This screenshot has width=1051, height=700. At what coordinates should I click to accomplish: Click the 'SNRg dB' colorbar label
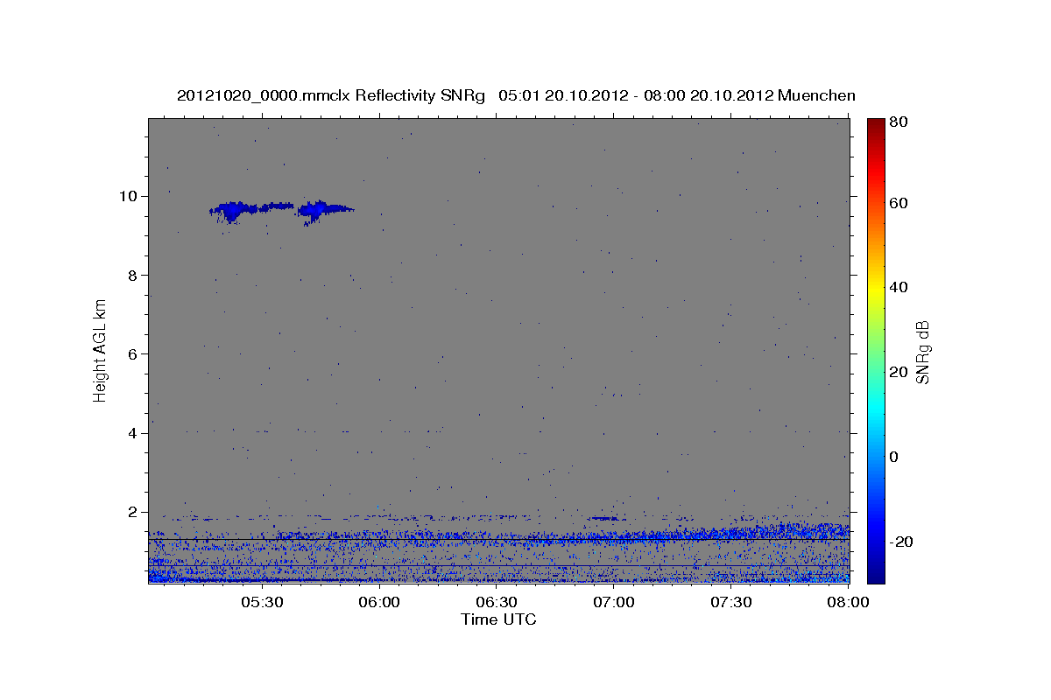[x=922, y=352]
